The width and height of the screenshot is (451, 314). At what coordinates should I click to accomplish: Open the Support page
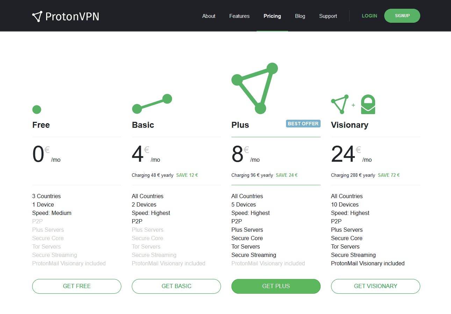328,16
